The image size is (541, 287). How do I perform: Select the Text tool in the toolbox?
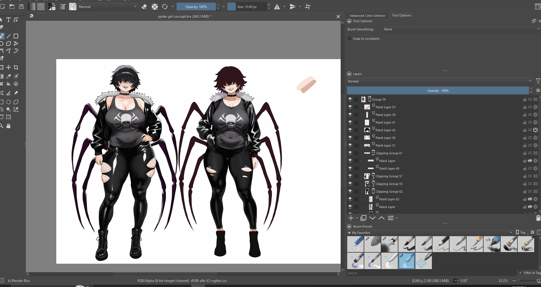pyautogui.click(x=9, y=20)
